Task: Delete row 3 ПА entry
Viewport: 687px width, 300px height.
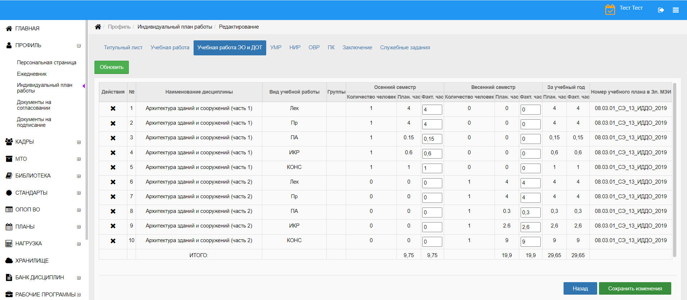Action: click(x=113, y=138)
